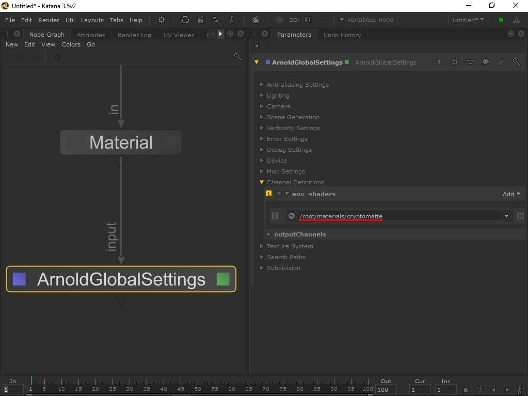Open the Layouts menu
The width and height of the screenshot is (528, 396).
pos(92,20)
